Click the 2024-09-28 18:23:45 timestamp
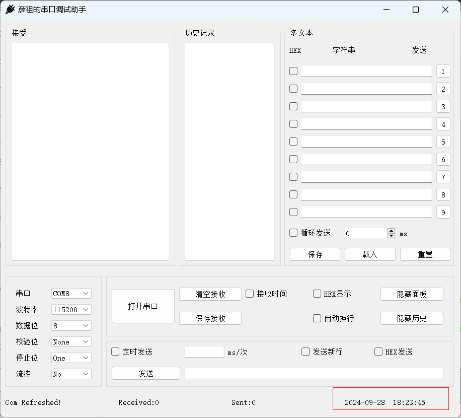Screen dimensions: 461x418 point(385,402)
